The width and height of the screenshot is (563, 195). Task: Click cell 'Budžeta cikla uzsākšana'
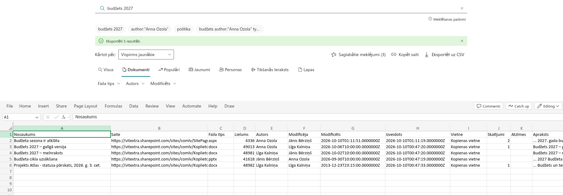[62, 159]
